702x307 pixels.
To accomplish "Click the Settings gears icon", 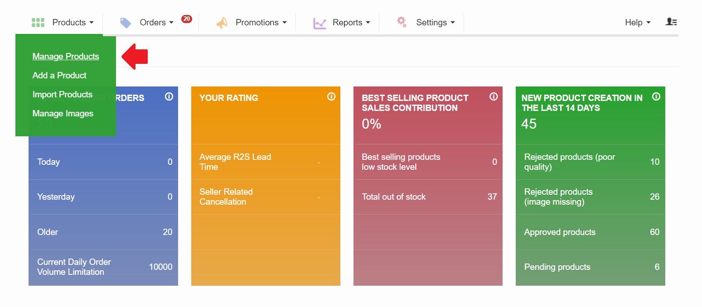I will (x=402, y=22).
